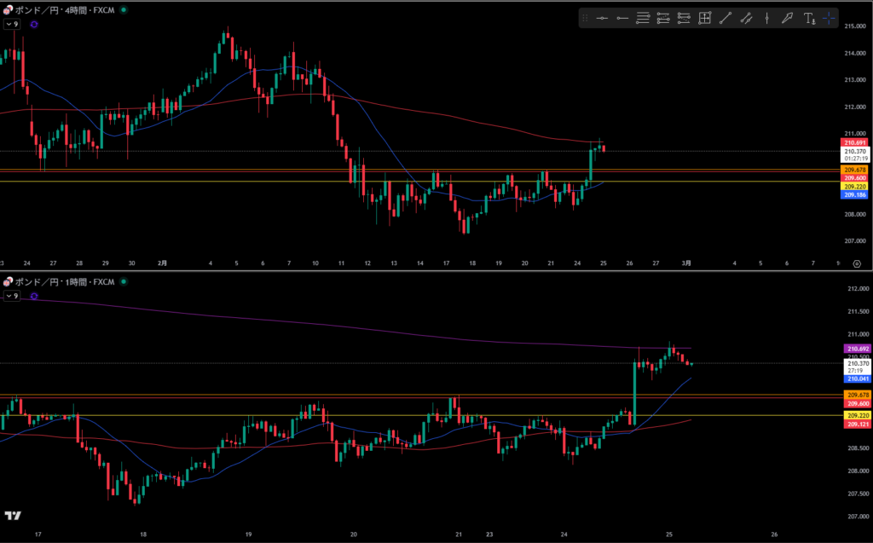Click the long/short position measure tool
The height and width of the screenshot is (543, 873).
coord(705,18)
